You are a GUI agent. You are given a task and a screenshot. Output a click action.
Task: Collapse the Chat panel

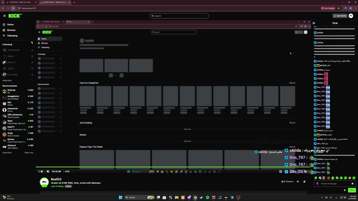(314, 23)
